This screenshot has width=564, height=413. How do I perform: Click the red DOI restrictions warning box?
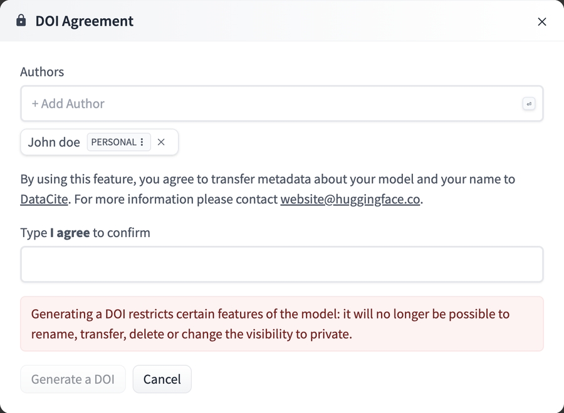coord(282,324)
